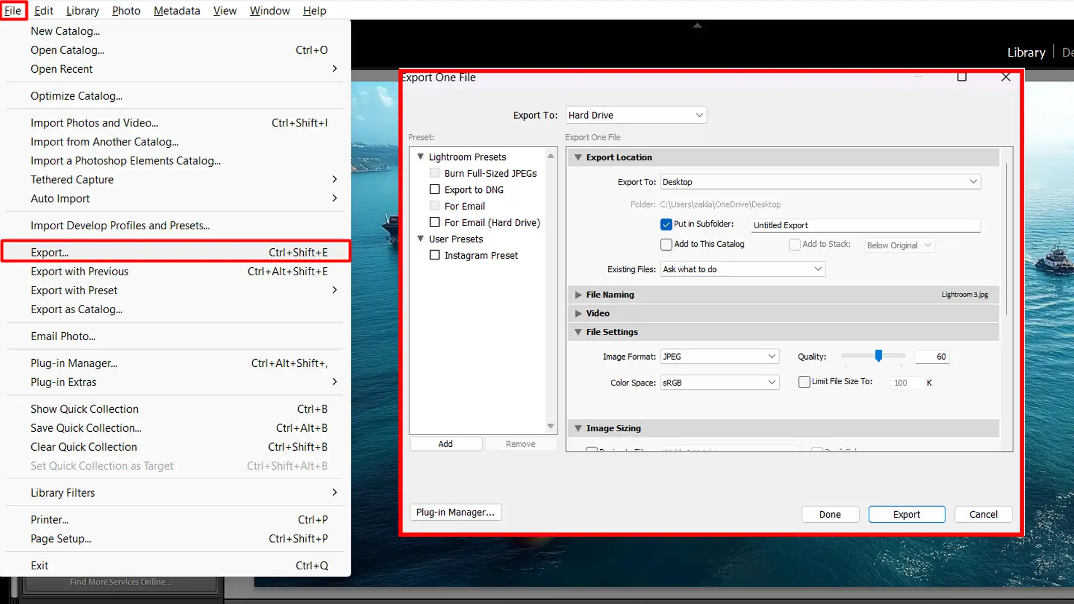Open the File menu
Image resolution: width=1074 pixels, height=604 pixels.
[13, 11]
